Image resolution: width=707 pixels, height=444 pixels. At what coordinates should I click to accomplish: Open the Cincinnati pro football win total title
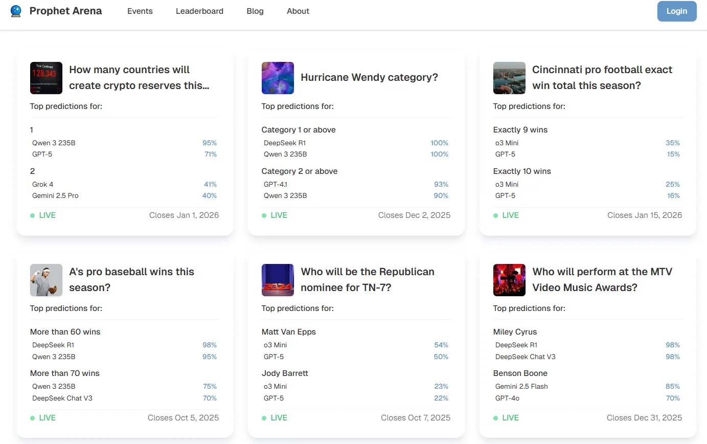coord(602,77)
